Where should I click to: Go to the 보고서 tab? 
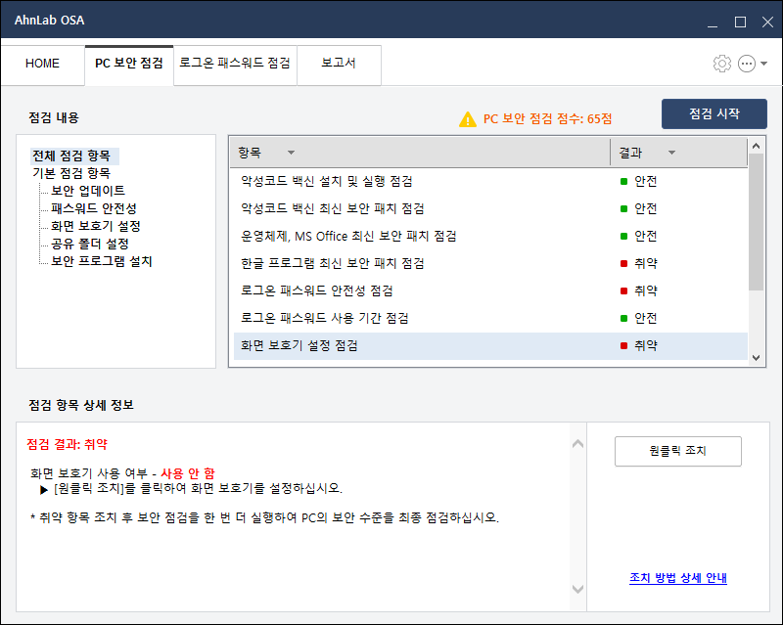click(x=339, y=63)
